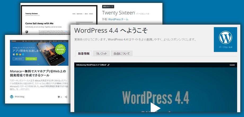
Task: Click the WordPress 4.4 へようこそ heading
Action: click(111, 30)
